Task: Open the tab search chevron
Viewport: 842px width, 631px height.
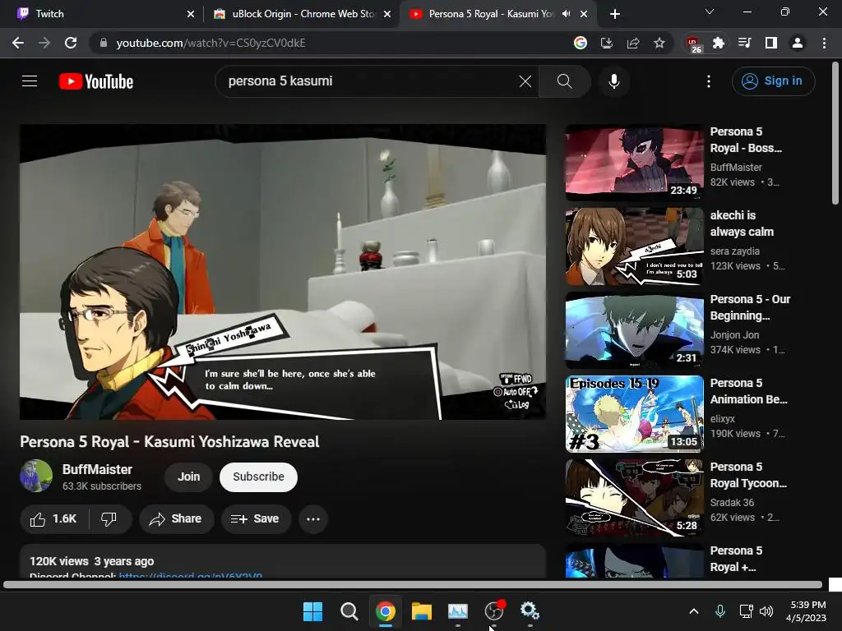Action: (x=710, y=12)
